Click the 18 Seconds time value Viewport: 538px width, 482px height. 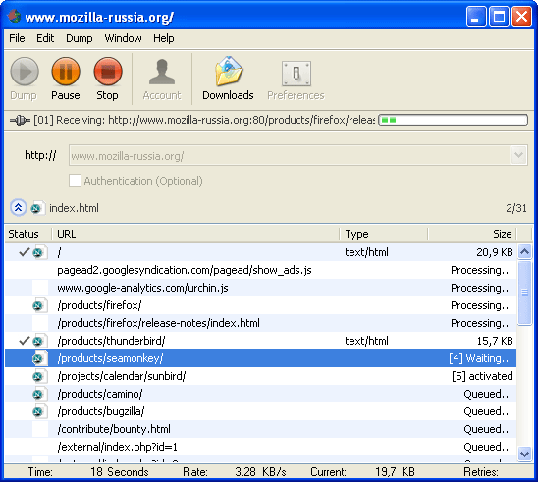coord(120,472)
